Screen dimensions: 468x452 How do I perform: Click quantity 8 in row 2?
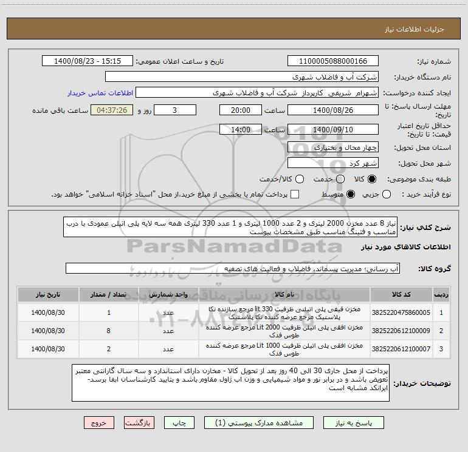pyautogui.click(x=109, y=331)
